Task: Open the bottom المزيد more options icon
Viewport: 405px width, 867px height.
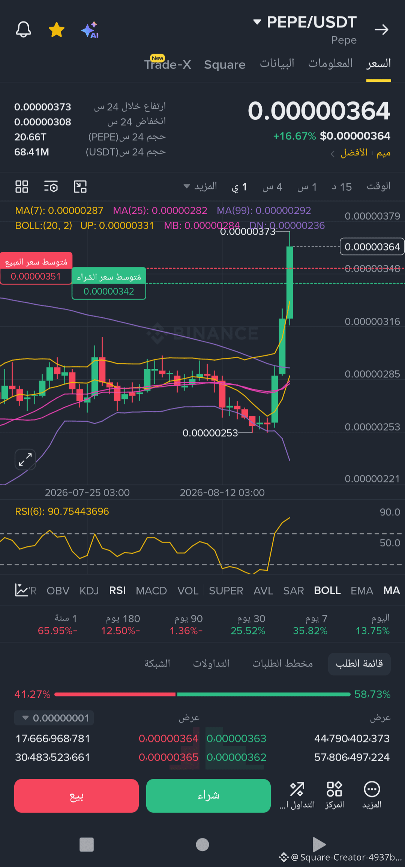Action: (x=372, y=795)
